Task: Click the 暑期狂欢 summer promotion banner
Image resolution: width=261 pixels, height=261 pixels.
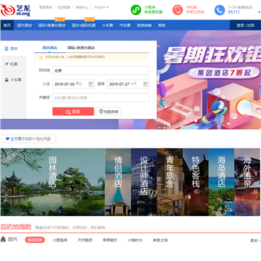Action: coord(212,56)
